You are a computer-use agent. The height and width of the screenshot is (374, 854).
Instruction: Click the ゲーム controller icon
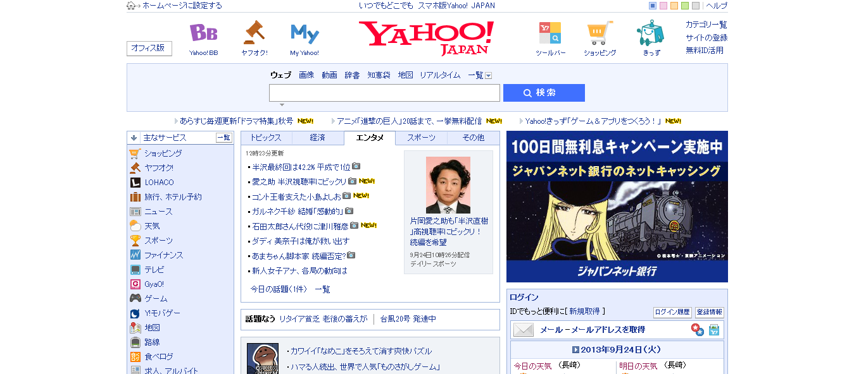point(135,299)
